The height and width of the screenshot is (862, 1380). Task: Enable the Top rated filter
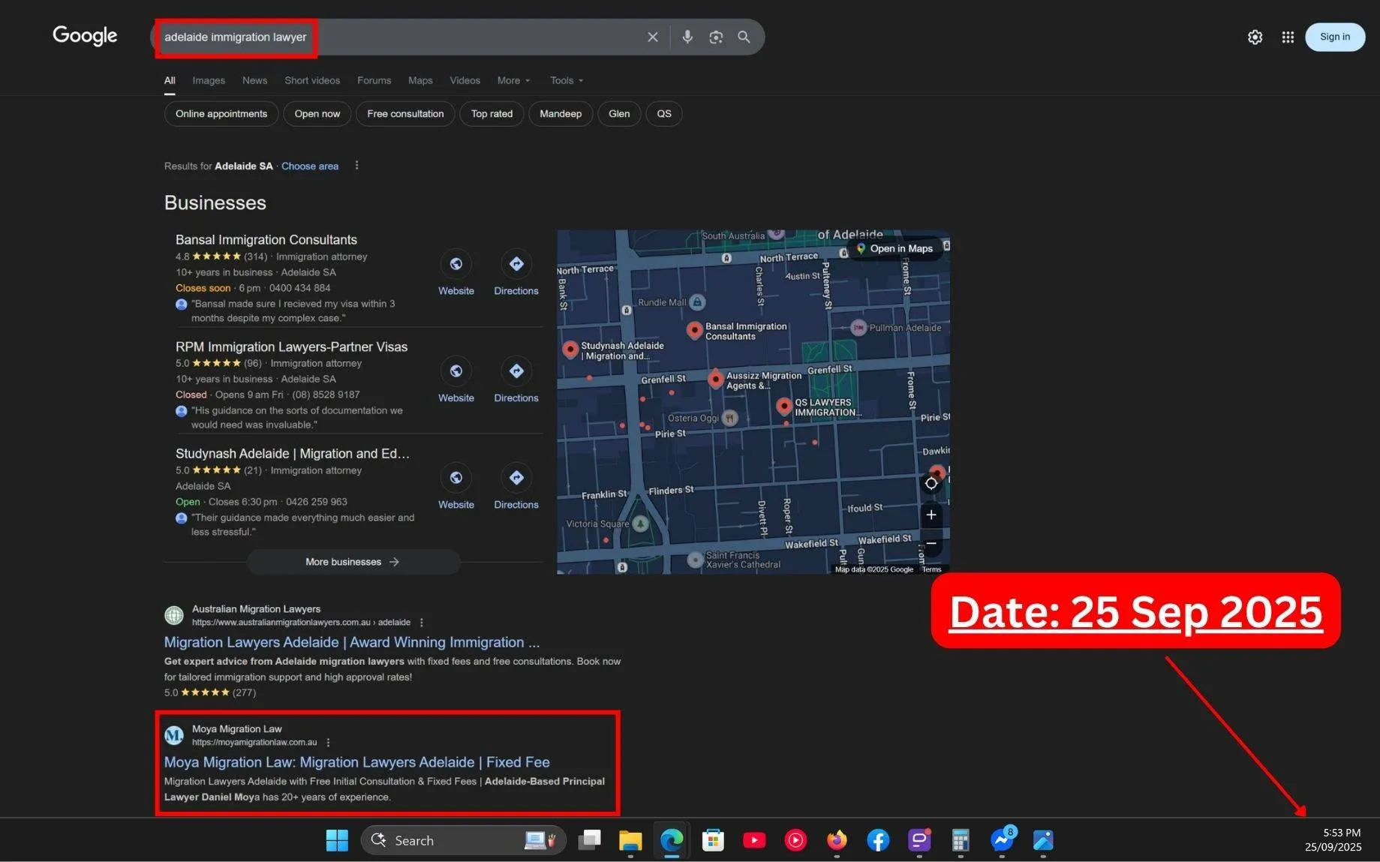click(x=491, y=113)
